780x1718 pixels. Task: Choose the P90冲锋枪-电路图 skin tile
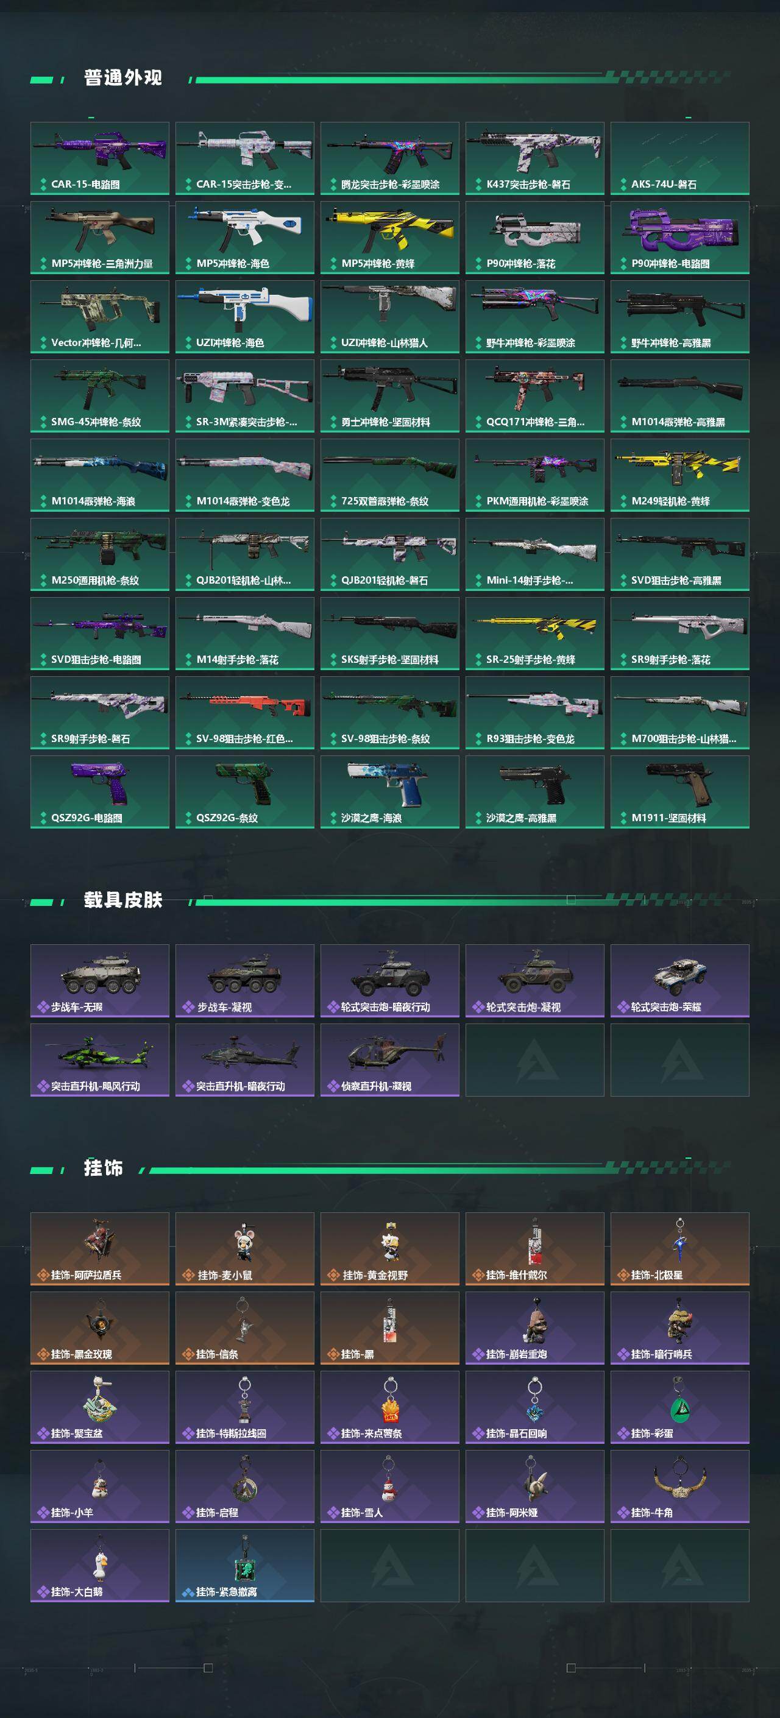(x=680, y=238)
